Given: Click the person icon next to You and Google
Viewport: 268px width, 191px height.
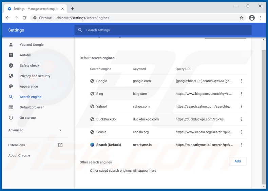Looking at the screenshot, I should (11, 45).
